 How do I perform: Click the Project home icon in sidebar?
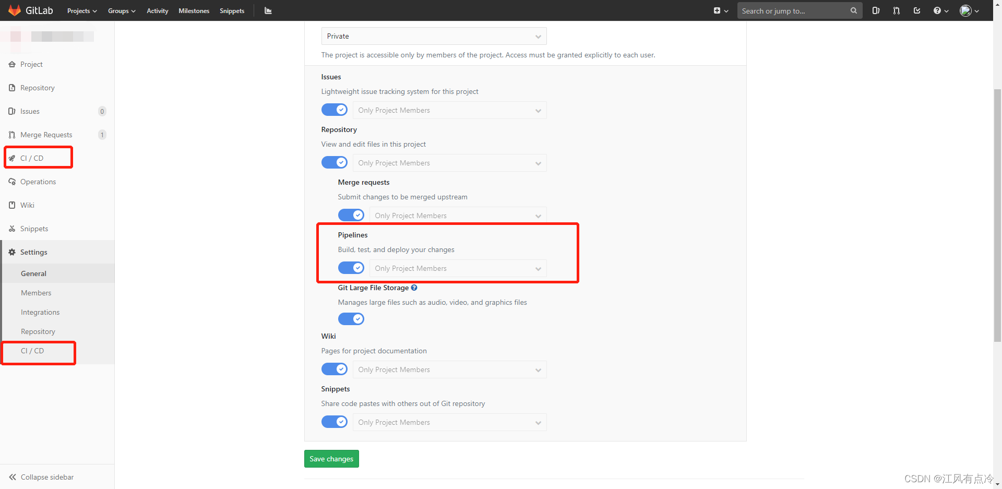pyautogui.click(x=12, y=64)
